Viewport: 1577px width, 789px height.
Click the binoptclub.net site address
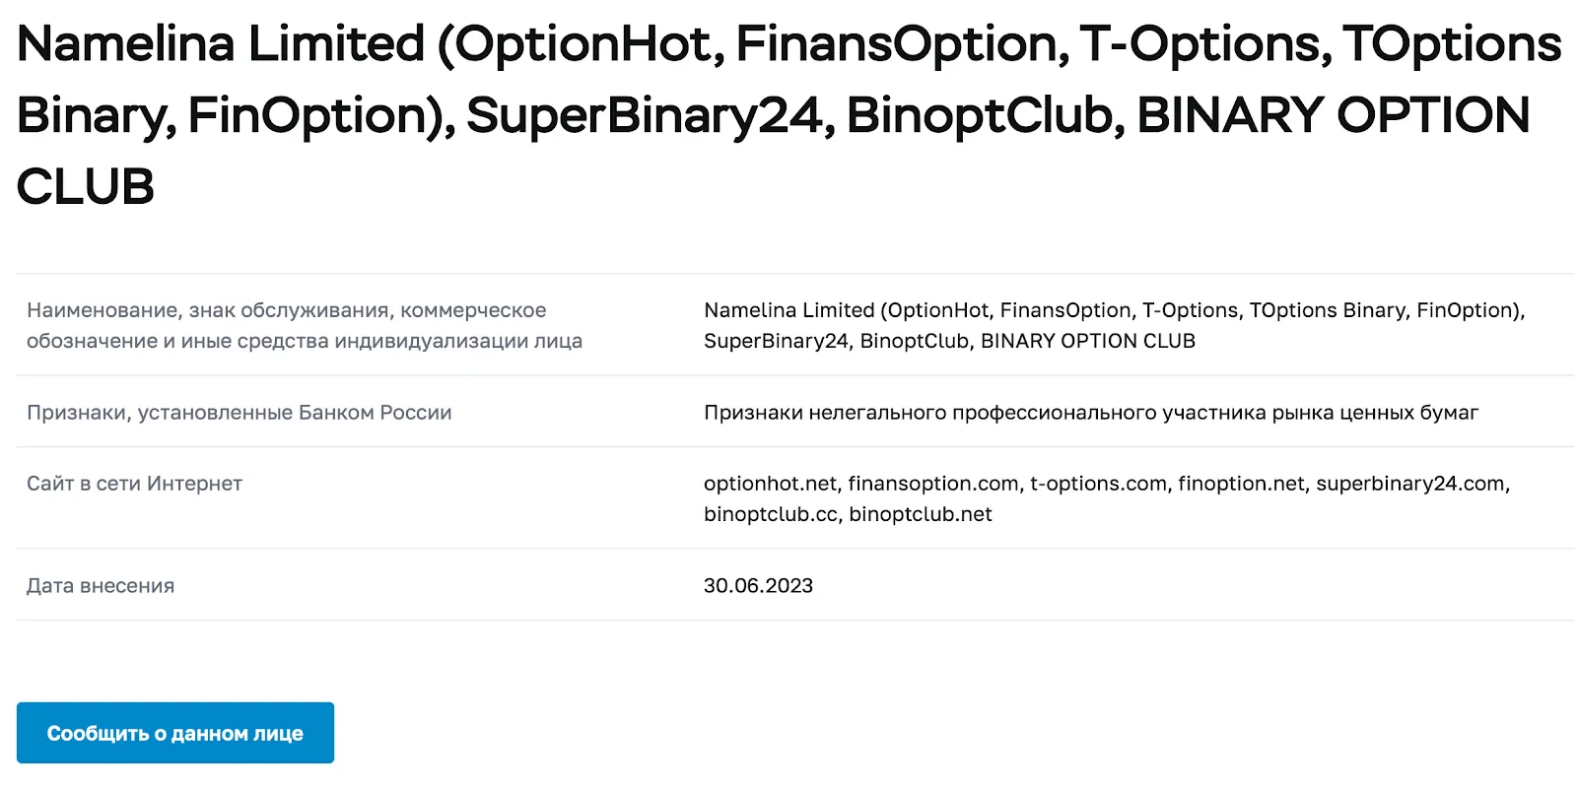[921, 514]
